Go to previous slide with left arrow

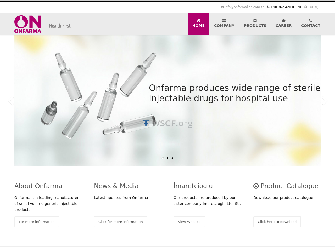click(x=10, y=101)
